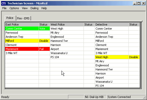Image resolution: width=147 pixels, height=100 pixels.
Task: Select red Mariemont row in East Police
Action: pos(22,49)
